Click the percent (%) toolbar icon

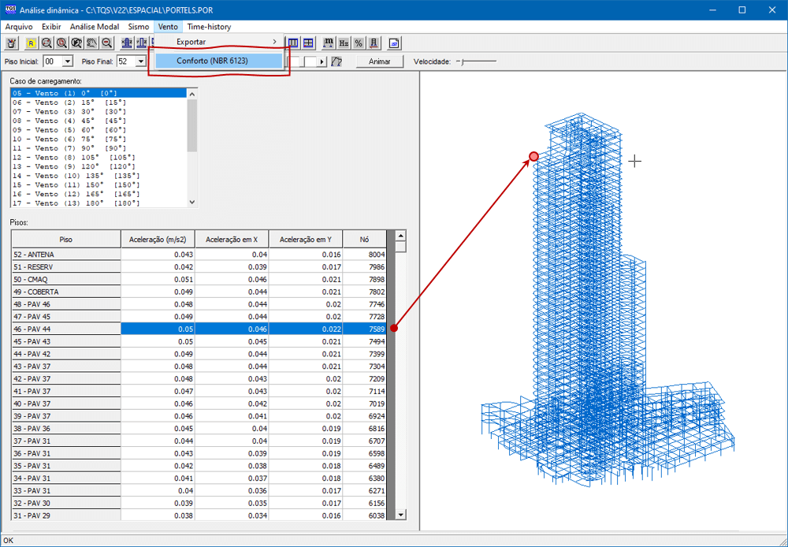[x=359, y=43]
